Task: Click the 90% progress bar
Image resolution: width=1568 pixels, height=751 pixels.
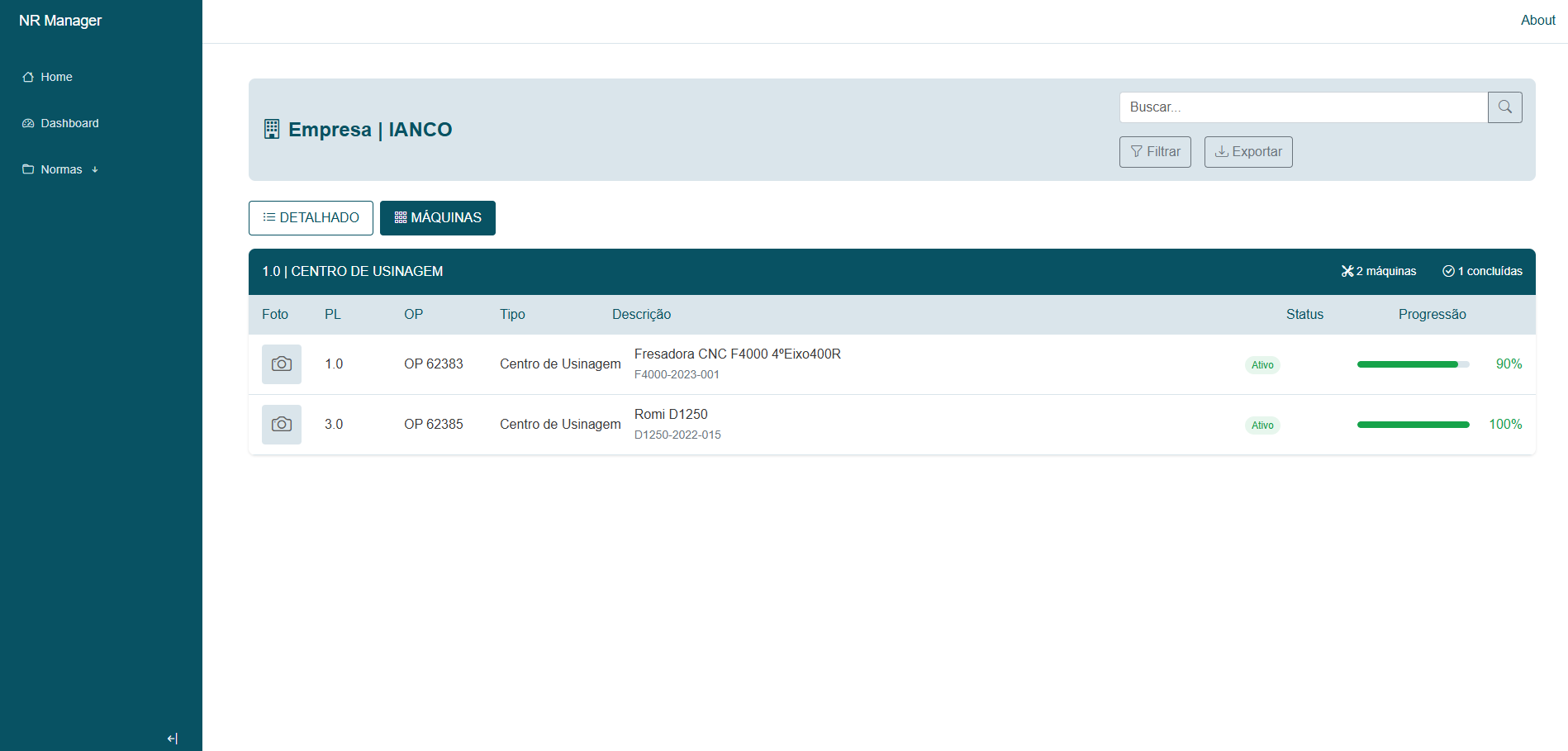Action: [x=1413, y=364]
